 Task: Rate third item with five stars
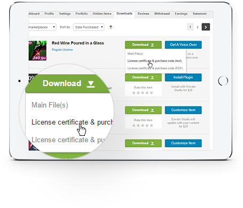[151, 126]
